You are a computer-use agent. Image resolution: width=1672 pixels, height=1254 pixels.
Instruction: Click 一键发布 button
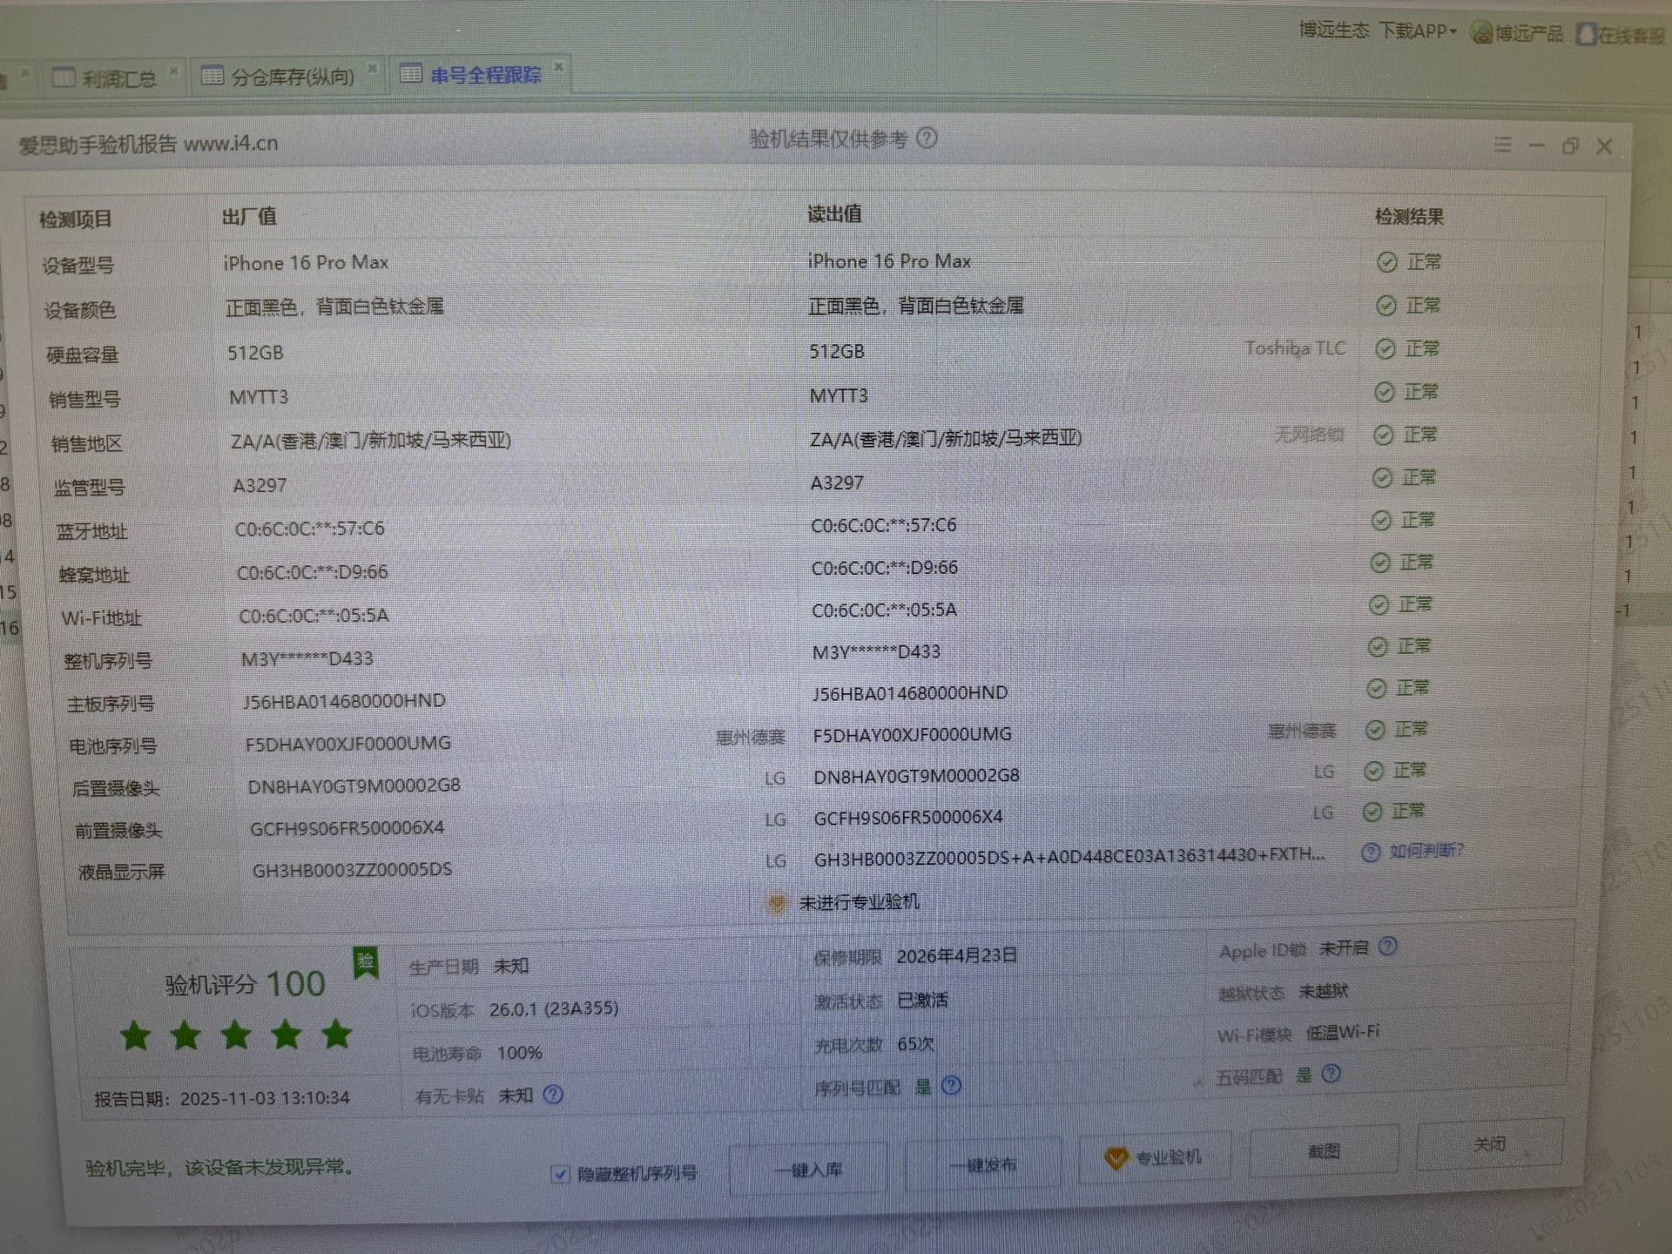point(982,1164)
